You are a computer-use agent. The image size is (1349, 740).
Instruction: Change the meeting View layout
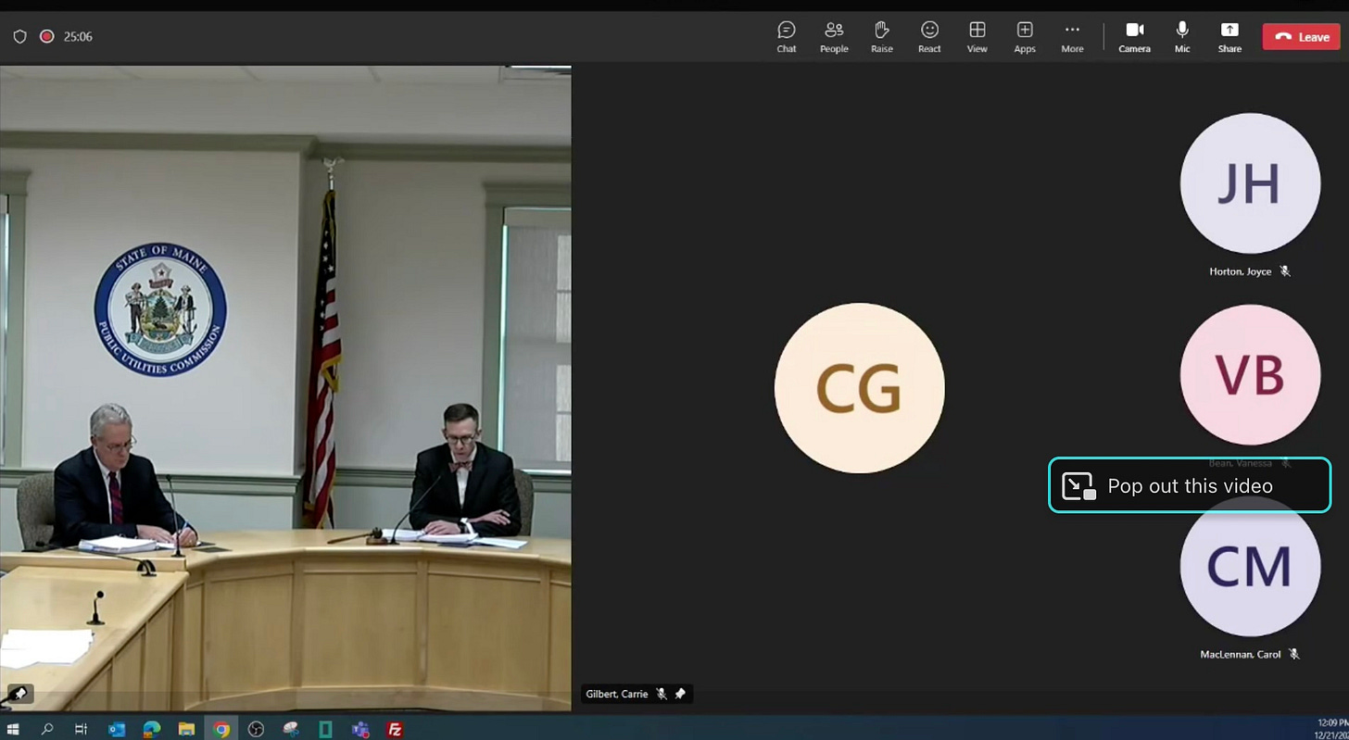tap(977, 37)
